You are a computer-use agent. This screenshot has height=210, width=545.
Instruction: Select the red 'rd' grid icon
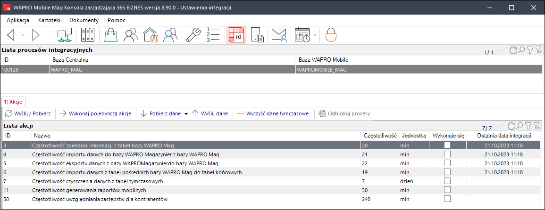[x=236, y=35]
